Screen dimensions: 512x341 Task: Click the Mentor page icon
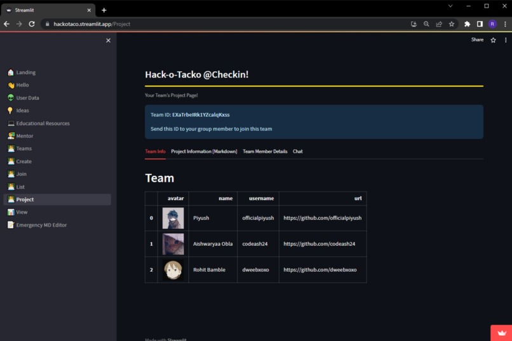click(x=11, y=136)
